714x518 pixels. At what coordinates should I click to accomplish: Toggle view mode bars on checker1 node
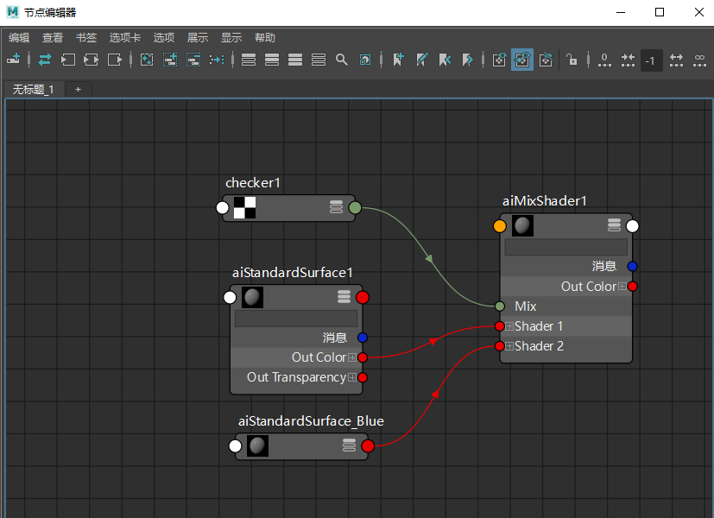point(336,207)
